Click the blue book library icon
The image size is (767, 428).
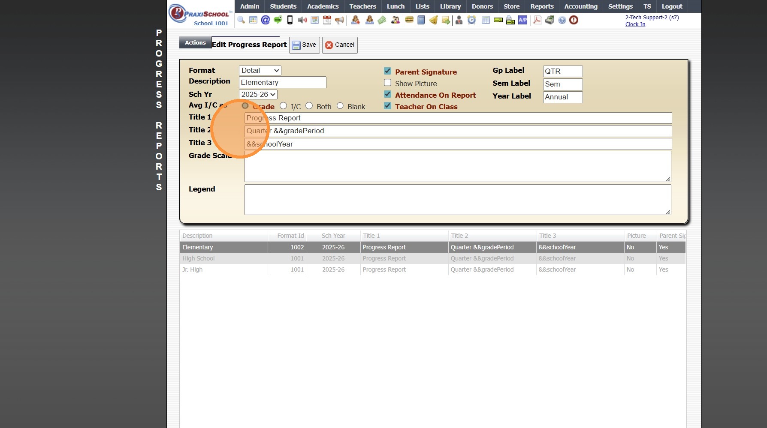pos(421,20)
